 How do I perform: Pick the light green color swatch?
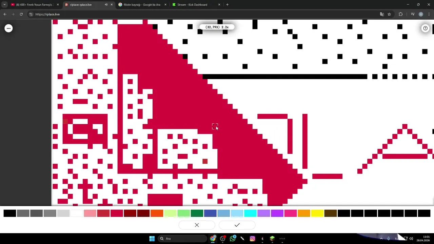pyautogui.click(x=183, y=213)
